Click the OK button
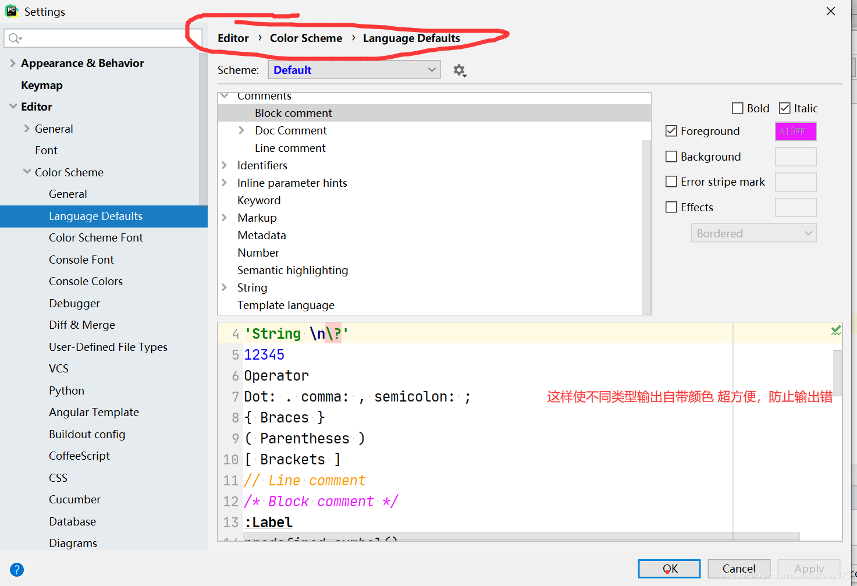The width and height of the screenshot is (857, 586). [x=669, y=569]
